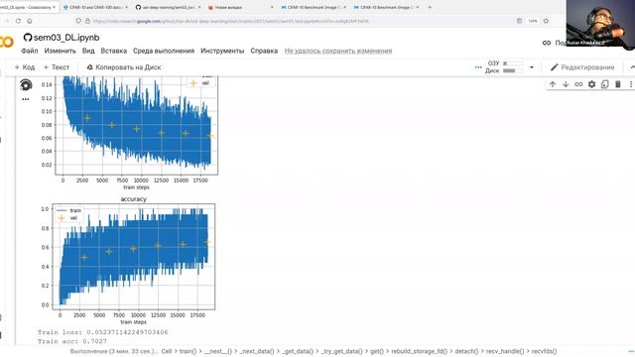Viewport: 635px width, 357px height.
Task: Collapse the Colab header with chevron
Action: point(632,67)
